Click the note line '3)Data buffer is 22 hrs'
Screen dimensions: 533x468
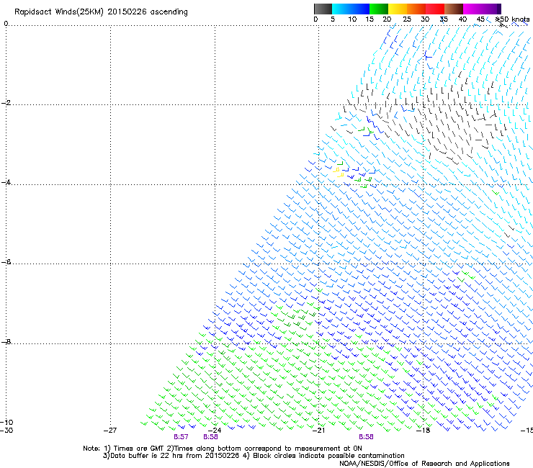[254, 456]
